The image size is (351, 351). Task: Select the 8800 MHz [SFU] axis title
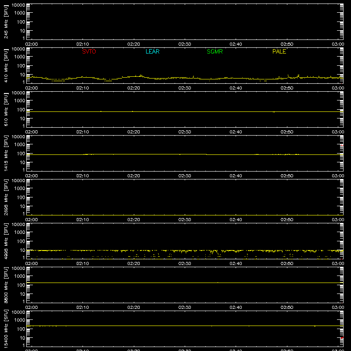click(6, 285)
